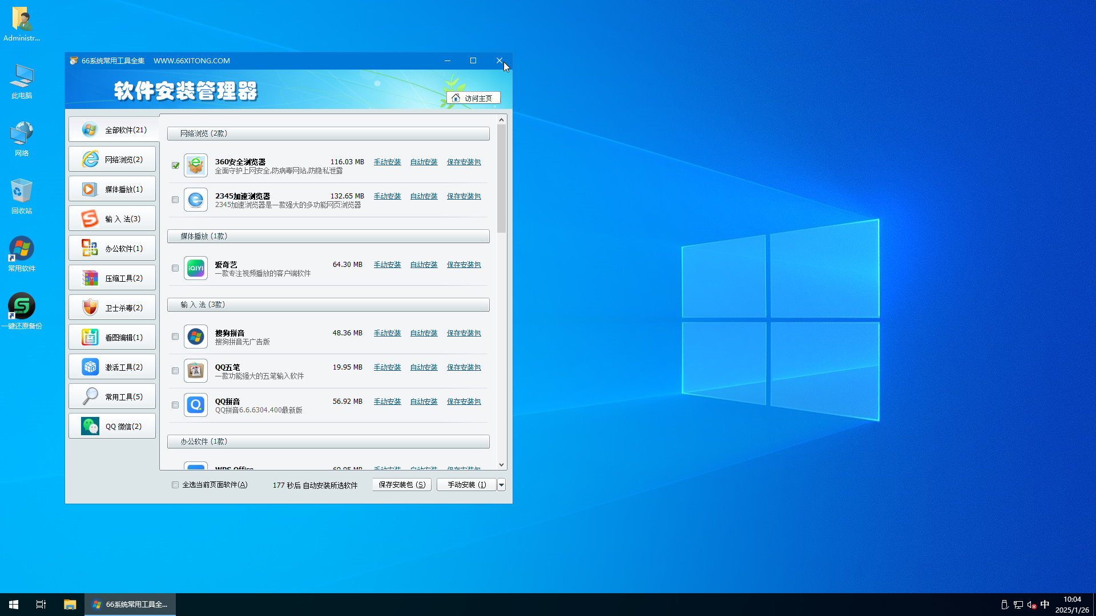Switch to the 输入法(3) category
Screen dimensions: 1096x616
tap(112, 219)
